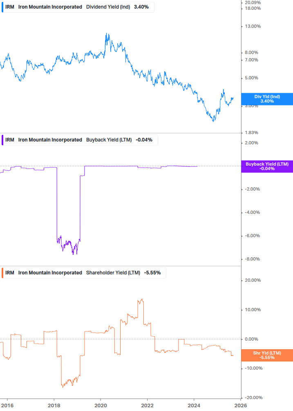
Task: Click the 13.00% dividend axis value
Action: 253,27
